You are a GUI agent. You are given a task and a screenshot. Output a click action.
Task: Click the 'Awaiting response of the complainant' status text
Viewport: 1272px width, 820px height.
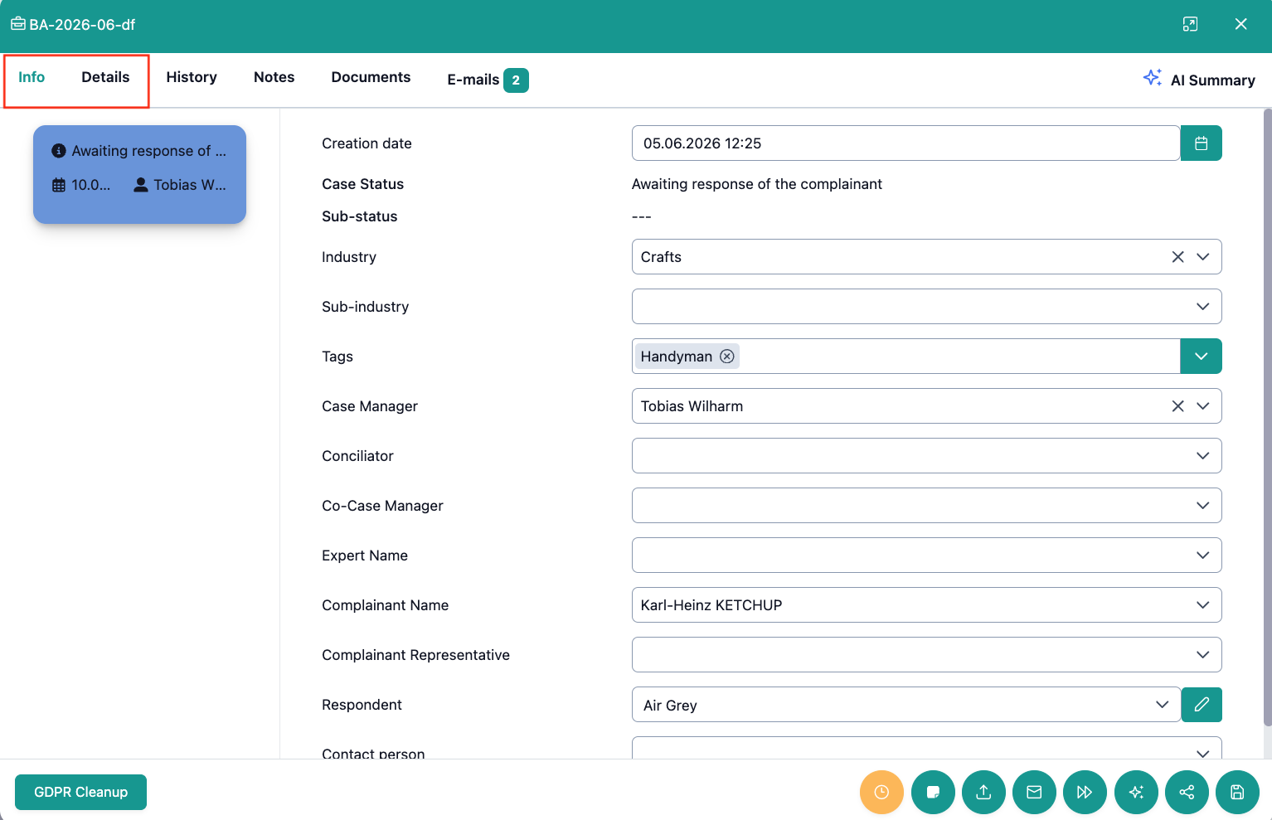[x=756, y=184]
